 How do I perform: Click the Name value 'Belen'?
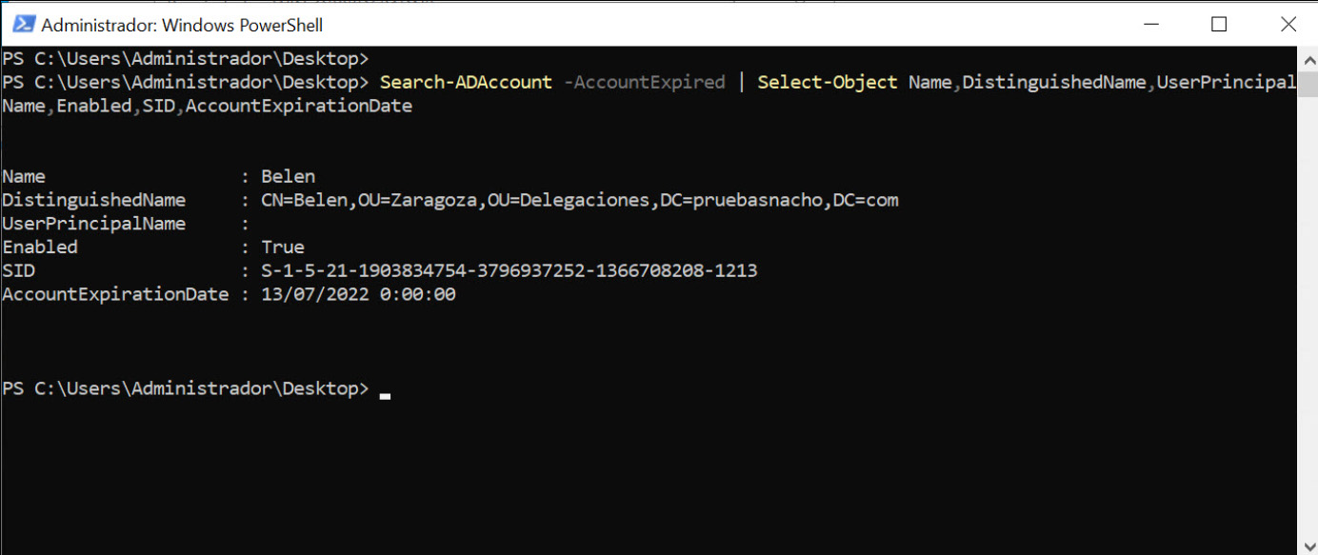(x=288, y=176)
